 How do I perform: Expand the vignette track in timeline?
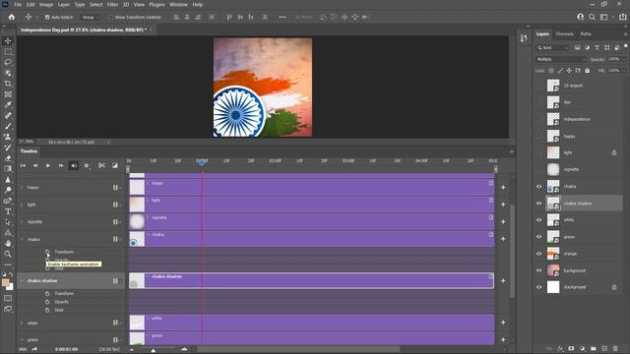point(22,222)
